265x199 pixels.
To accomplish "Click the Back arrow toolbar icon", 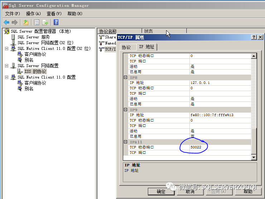I will pos(6,22).
